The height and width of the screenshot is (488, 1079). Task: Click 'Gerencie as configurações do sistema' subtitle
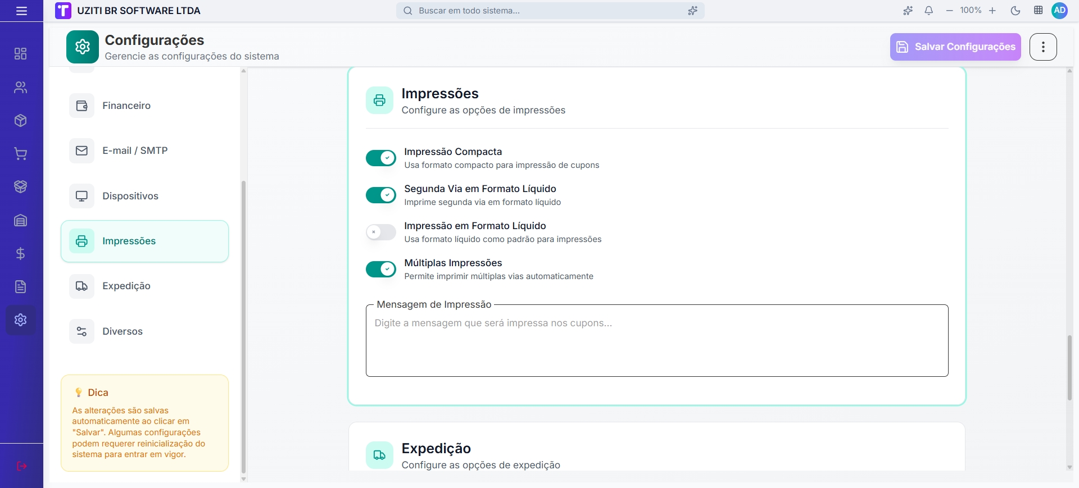pyautogui.click(x=192, y=56)
